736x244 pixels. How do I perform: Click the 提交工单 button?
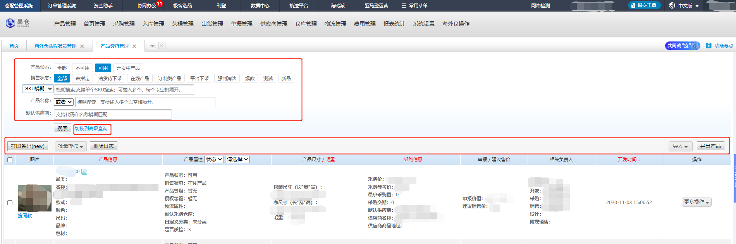coord(644,5)
